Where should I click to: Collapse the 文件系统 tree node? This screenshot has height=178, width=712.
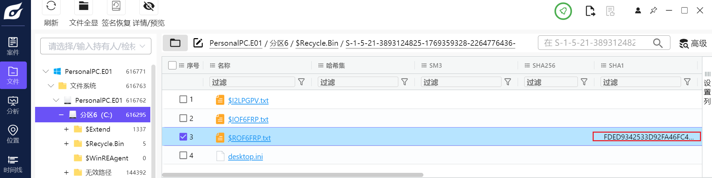[51, 86]
